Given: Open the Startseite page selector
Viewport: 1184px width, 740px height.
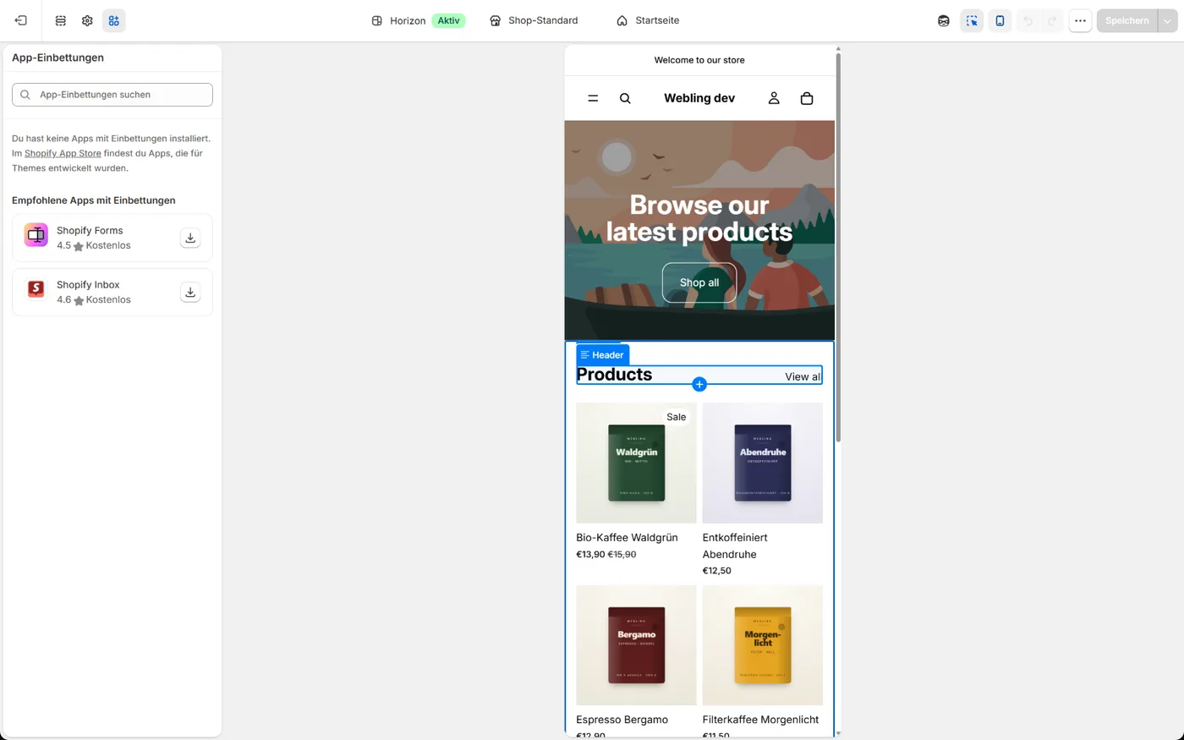Looking at the screenshot, I should click(x=648, y=20).
